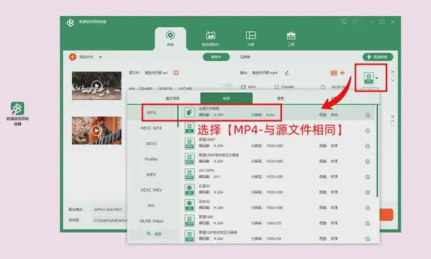Choose HEVC MKV in the format list
Screen dimensions: 431x259
coord(152,190)
